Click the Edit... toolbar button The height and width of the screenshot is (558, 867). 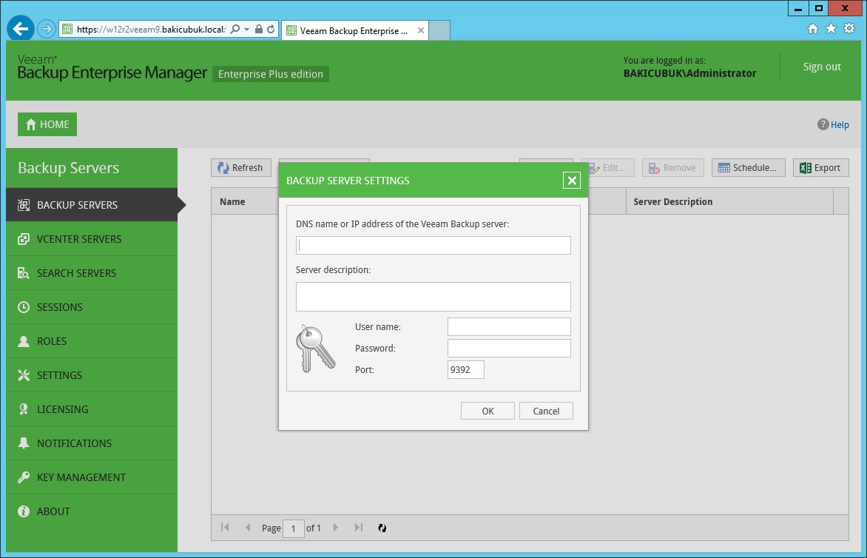[x=611, y=167]
